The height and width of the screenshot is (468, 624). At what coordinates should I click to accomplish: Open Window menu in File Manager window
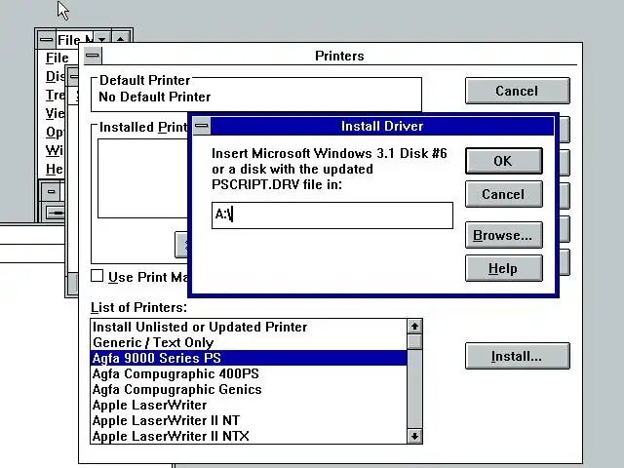[x=54, y=150]
